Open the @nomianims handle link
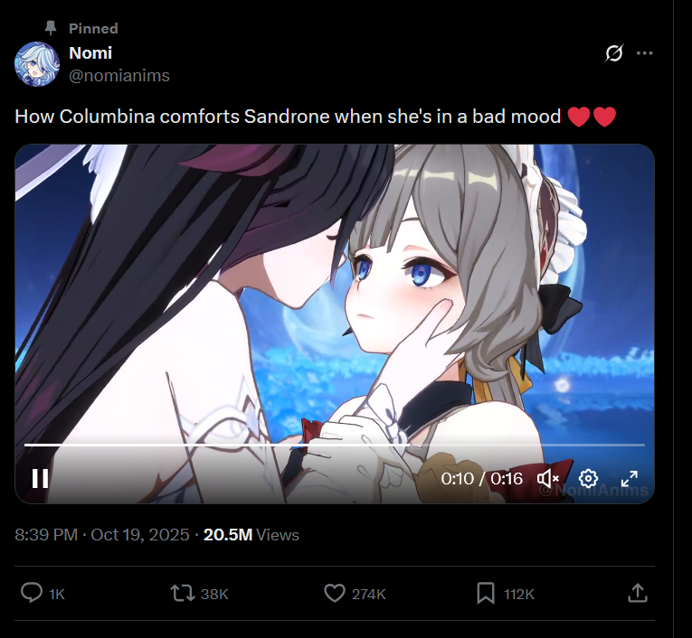Viewport: 692px width, 638px height. coord(119,75)
